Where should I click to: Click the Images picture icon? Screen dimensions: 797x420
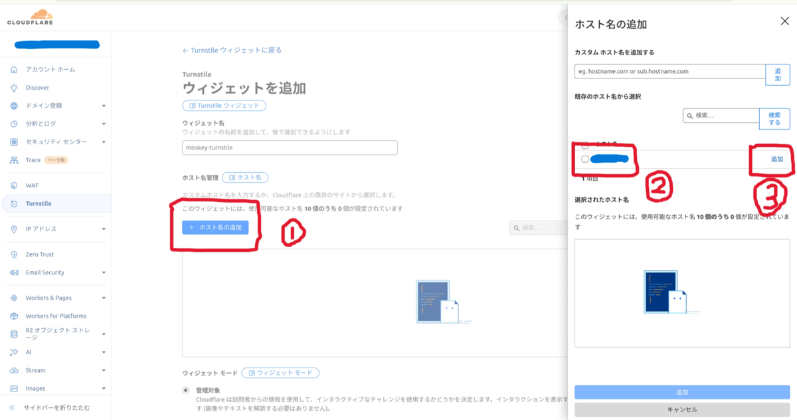pos(14,388)
